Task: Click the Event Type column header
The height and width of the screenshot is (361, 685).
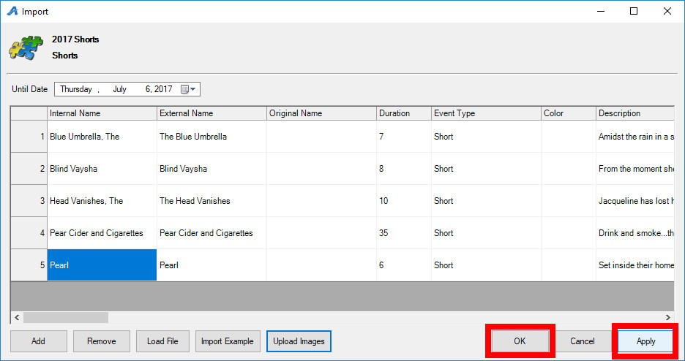Action: (486, 113)
